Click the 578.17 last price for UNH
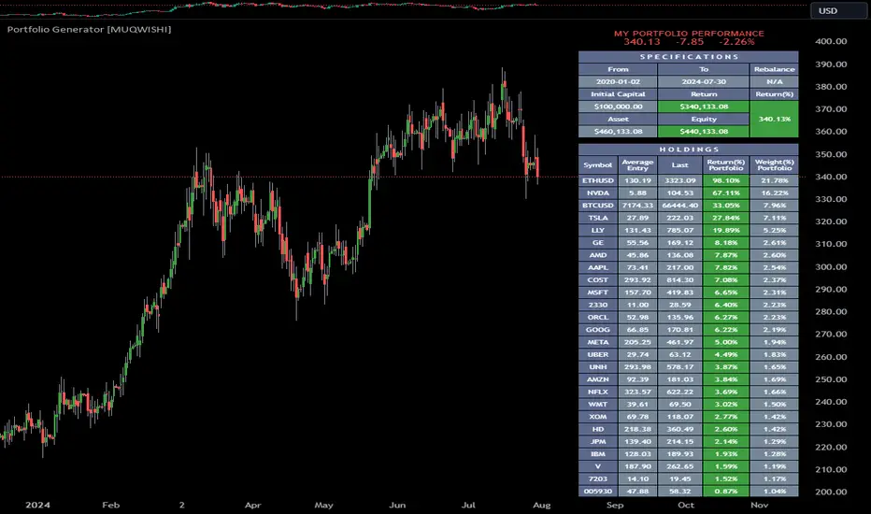The height and width of the screenshot is (514, 871). coord(679,366)
